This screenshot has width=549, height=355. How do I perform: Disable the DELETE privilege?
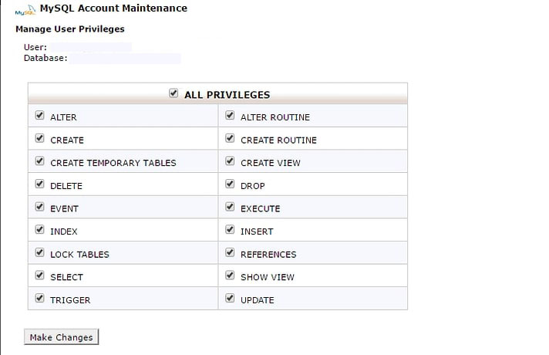[x=39, y=184]
